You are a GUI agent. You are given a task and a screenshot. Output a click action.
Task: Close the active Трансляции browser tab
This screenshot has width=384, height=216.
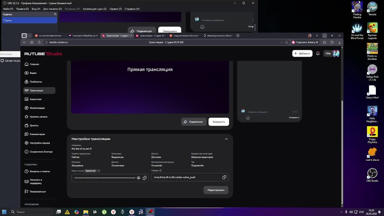click(x=131, y=36)
